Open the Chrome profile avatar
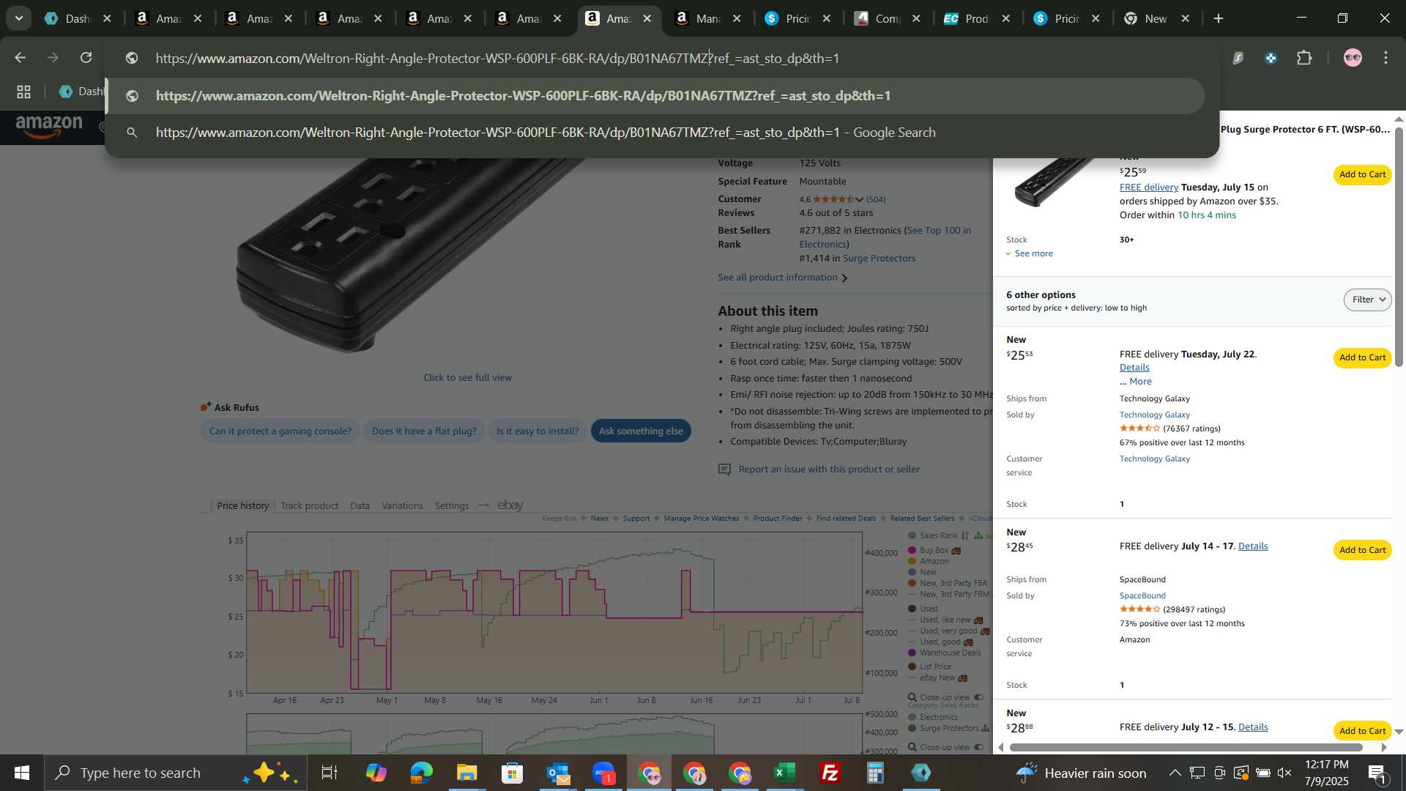Screen dimensions: 1406x791 (x=1353, y=58)
